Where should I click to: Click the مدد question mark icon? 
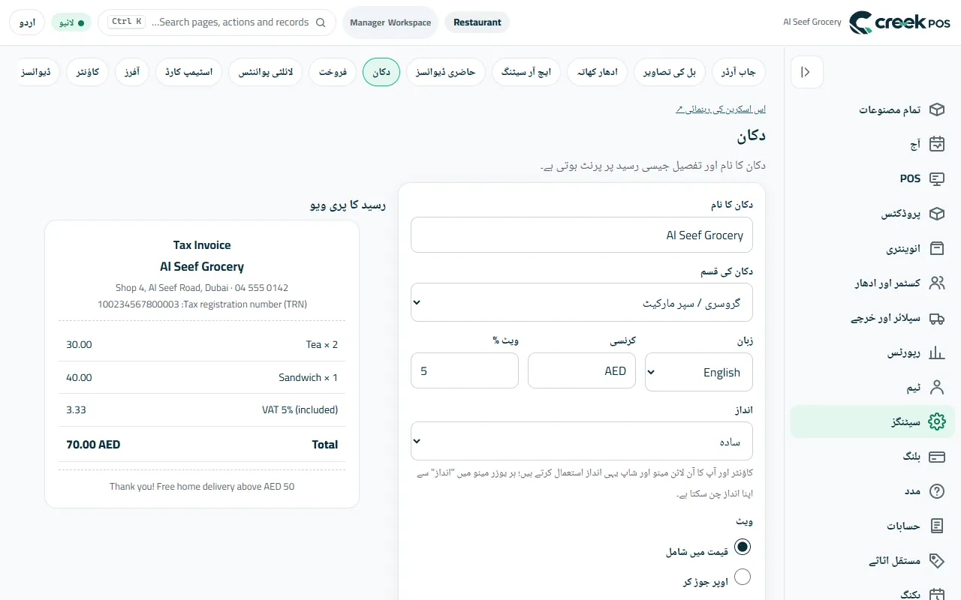pyautogui.click(x=936, y=491)
